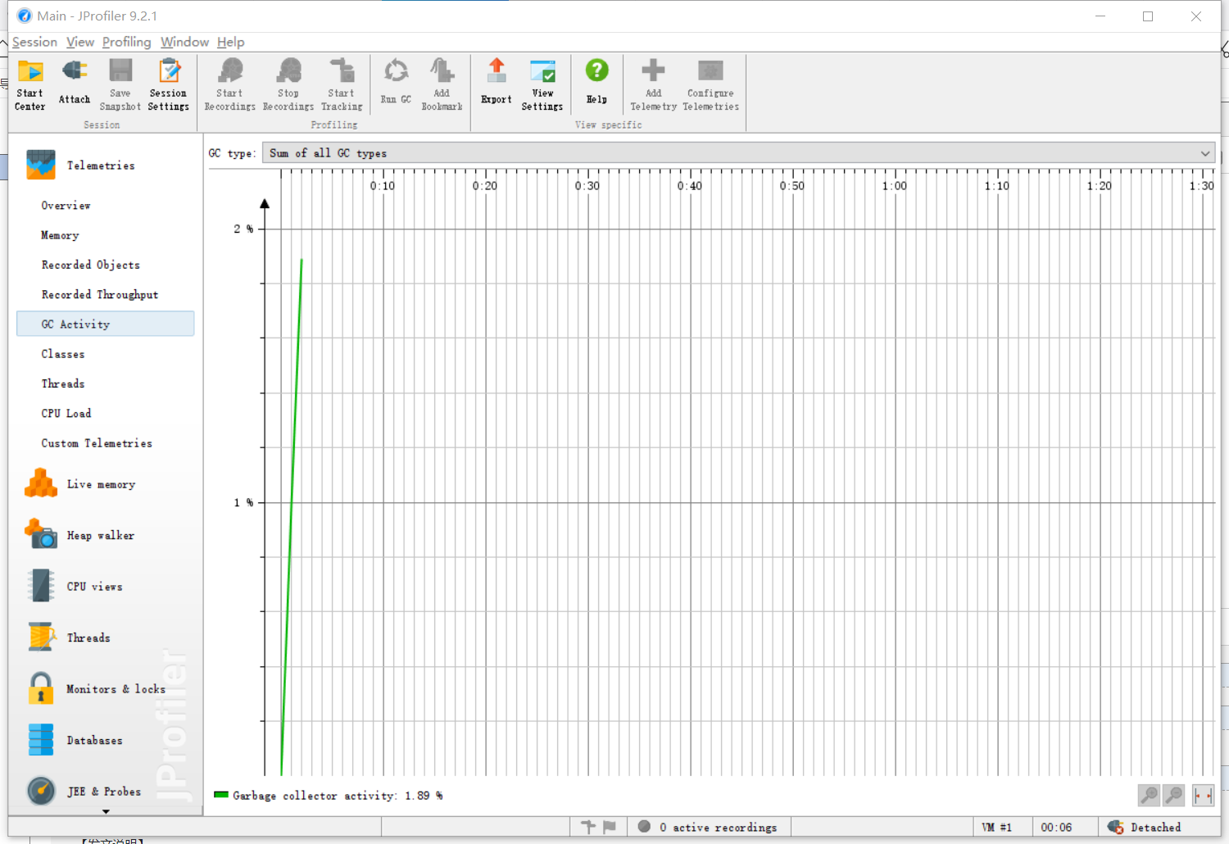Screen dimensions: 1229x844
Task: Maximize the JProfiler window
Action: click(x=1148, y=16)
